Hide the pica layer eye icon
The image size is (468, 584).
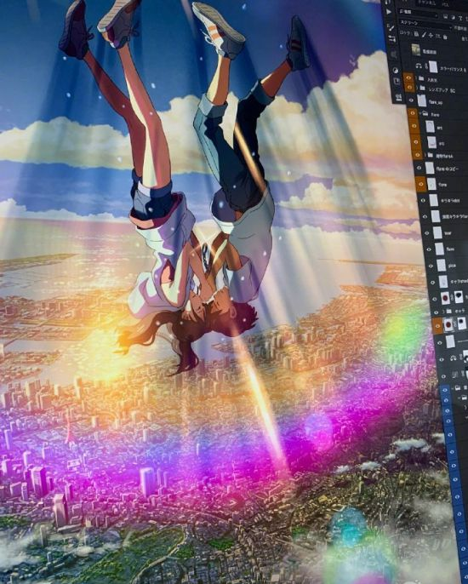click(x=431, y=266)
